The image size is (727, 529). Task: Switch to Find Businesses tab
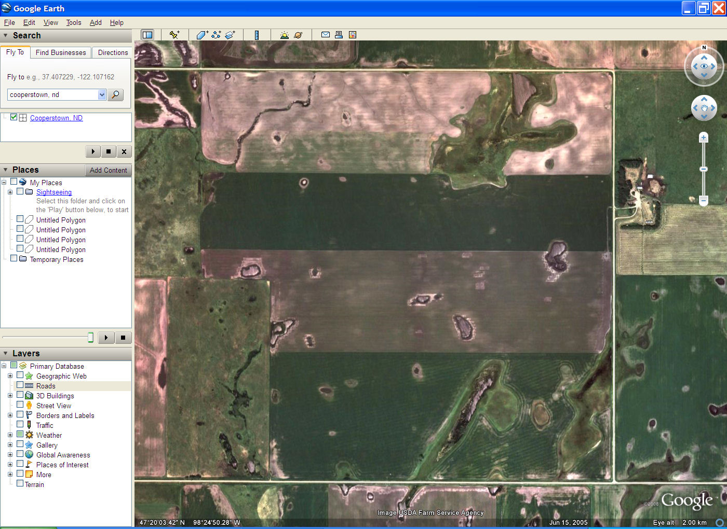61,52
